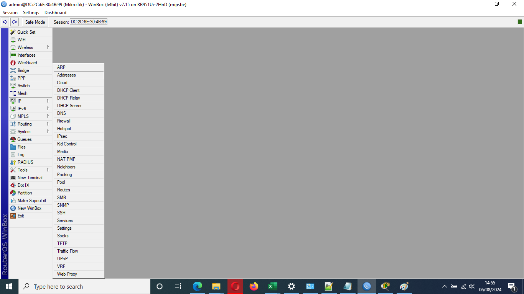
Task: Click the Interfaces icon in sidebar
Action: click(13, 55)
